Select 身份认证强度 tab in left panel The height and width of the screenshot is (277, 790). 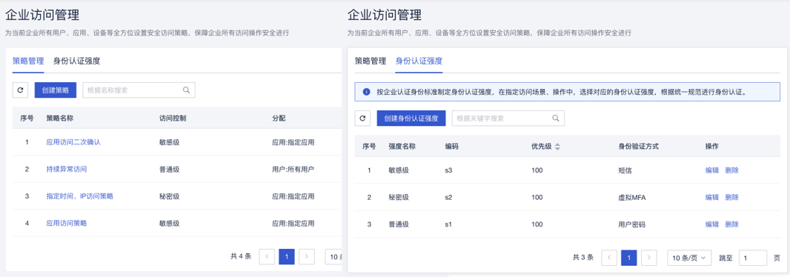76,61
